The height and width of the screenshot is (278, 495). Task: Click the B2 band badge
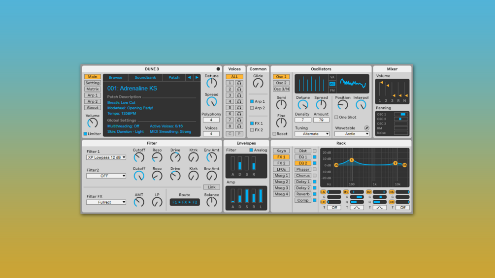pos(369,192)
